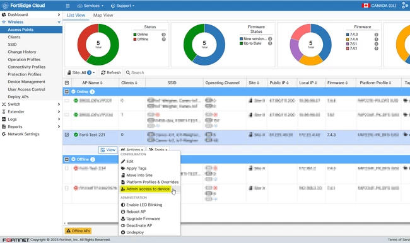This screenshot has height=243, width=410.
Task: Sort table by Site column
Action: pyautogui.click(x=254, y=82)
